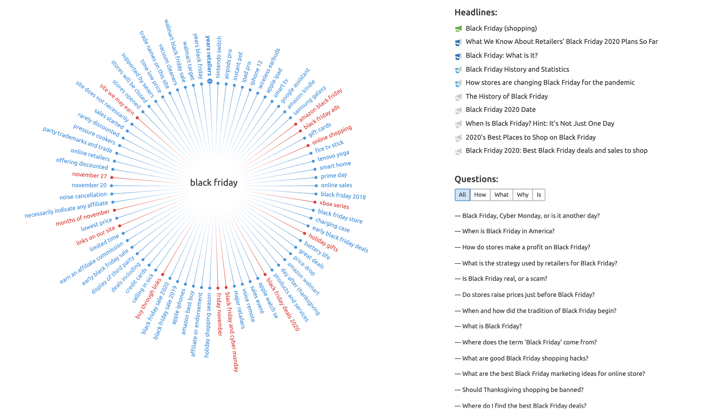Click megaphone icon beside Black Friday (shopping)
This screenshot has height=419, width=707.
click(458, 29)
